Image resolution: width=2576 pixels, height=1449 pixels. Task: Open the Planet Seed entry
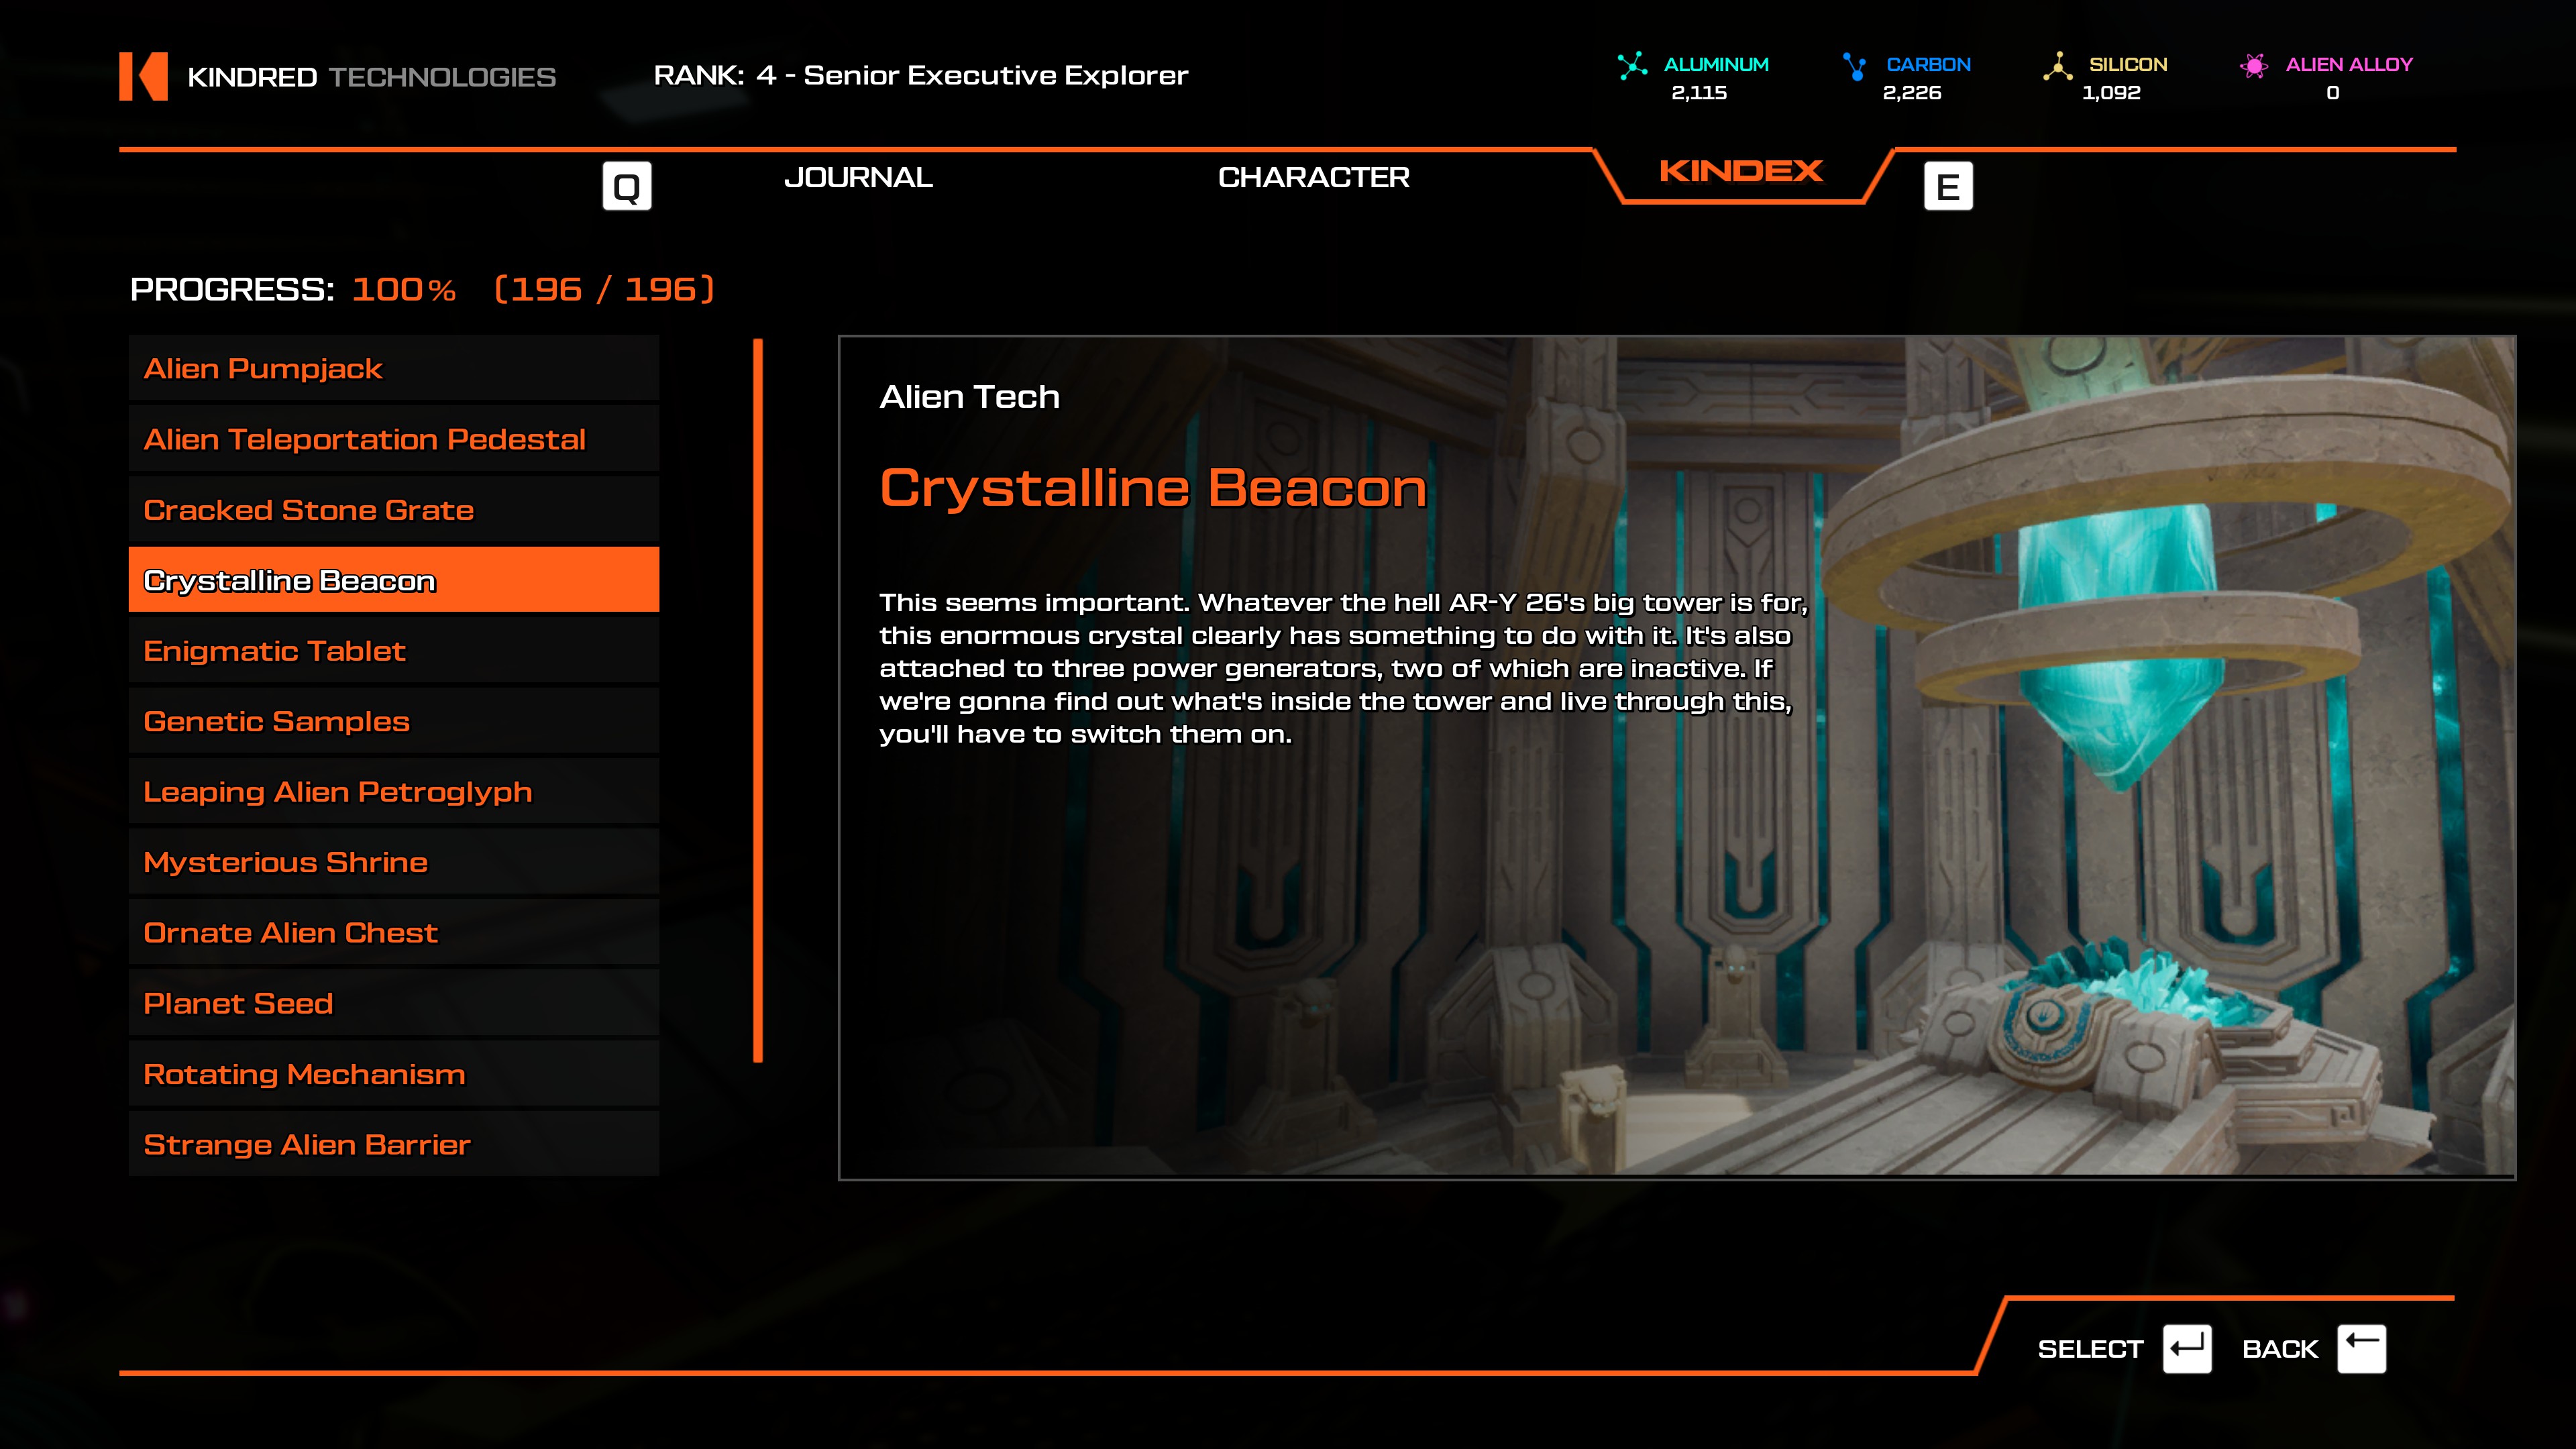[393, 1003]
